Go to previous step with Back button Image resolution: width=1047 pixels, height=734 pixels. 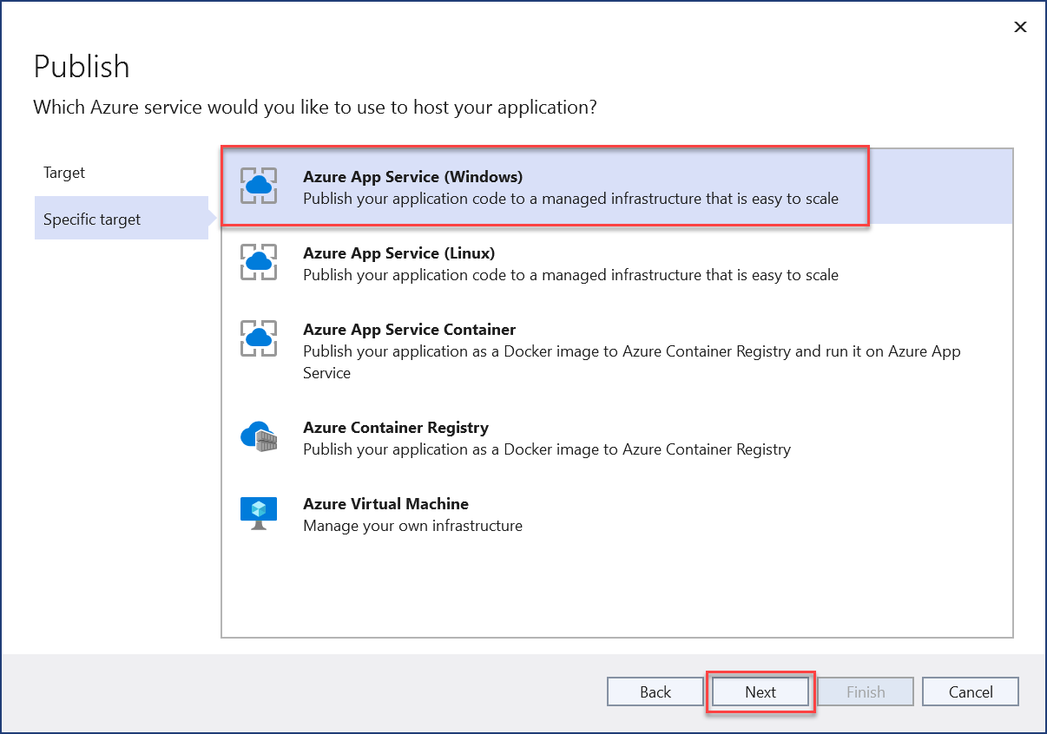pyautogui.click(x=655, y=691)
